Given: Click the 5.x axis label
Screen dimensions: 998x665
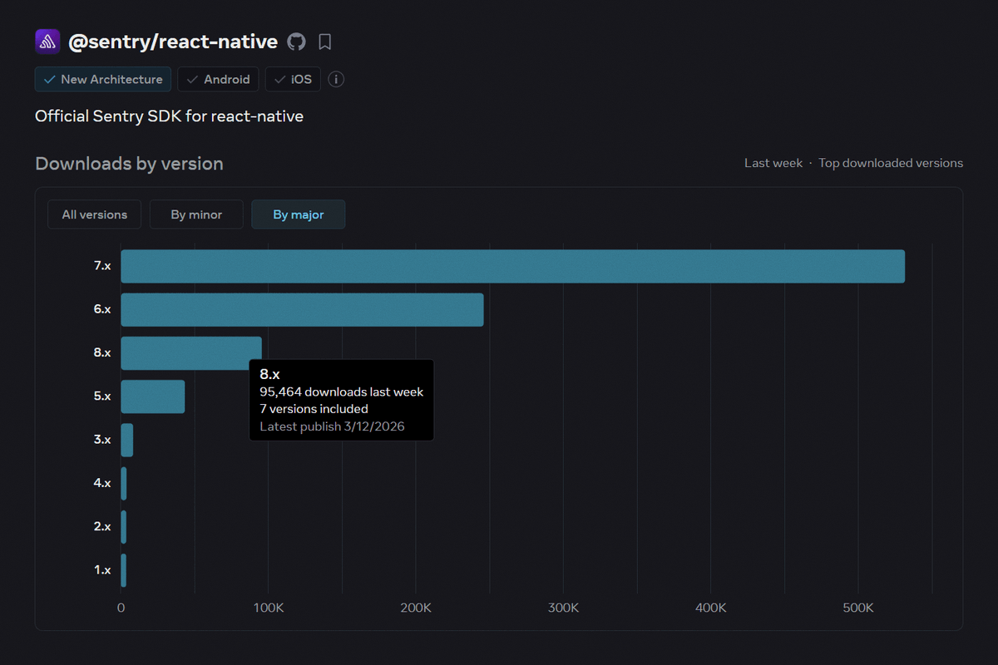Looking at the screenshot, I should [102, 397].
